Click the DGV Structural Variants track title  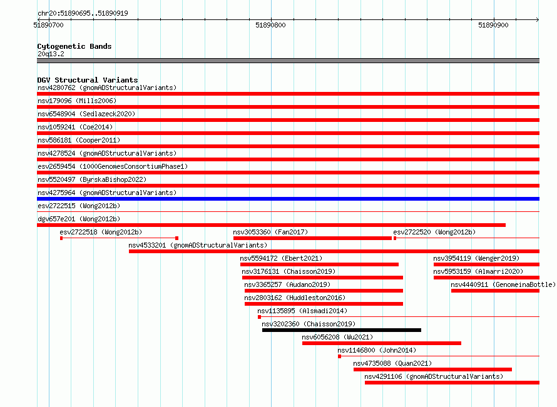pyautogui.click(x=88, y=80)
